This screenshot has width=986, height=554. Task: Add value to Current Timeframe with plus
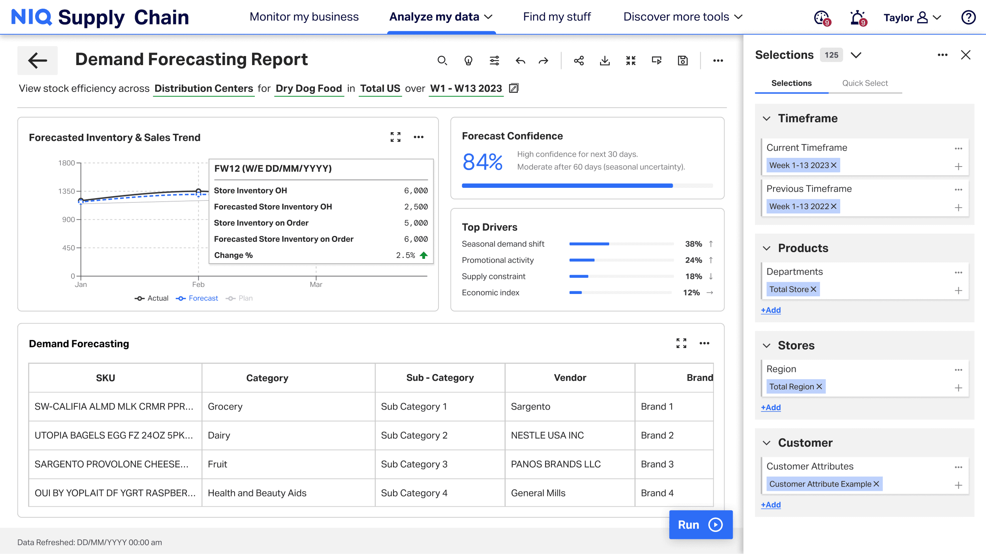(x=958, y=167)
